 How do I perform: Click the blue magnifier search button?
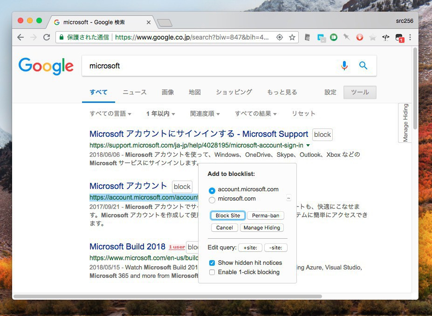coord(363,66)
